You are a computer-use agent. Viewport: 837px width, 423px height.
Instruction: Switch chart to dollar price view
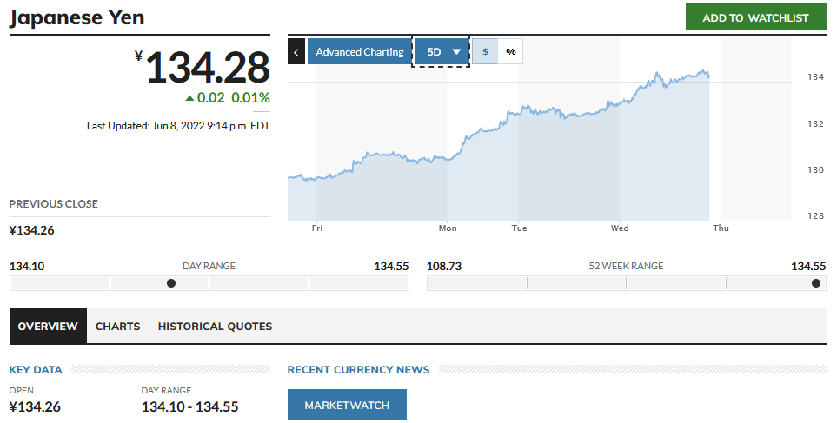pos(485,52)
